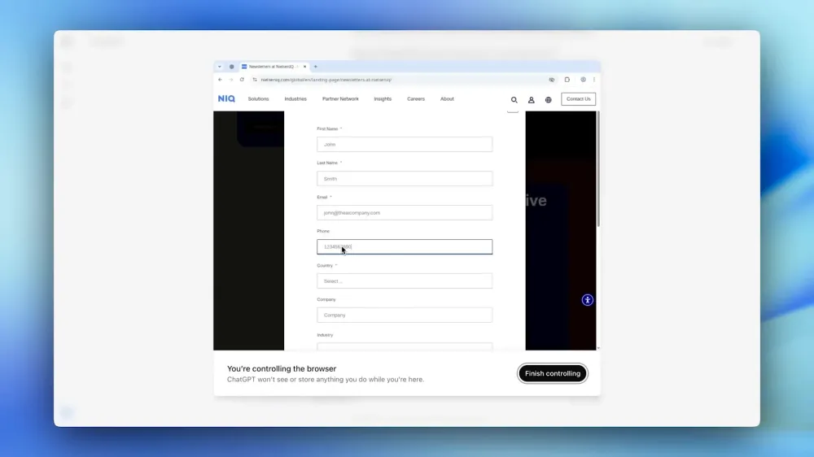This screenshot has height=457, width=814.
Task: Open the Partner Network menu
Action: (340, 98)
